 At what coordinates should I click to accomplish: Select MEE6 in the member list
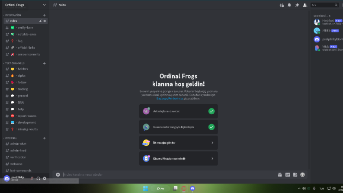point(327,31)
